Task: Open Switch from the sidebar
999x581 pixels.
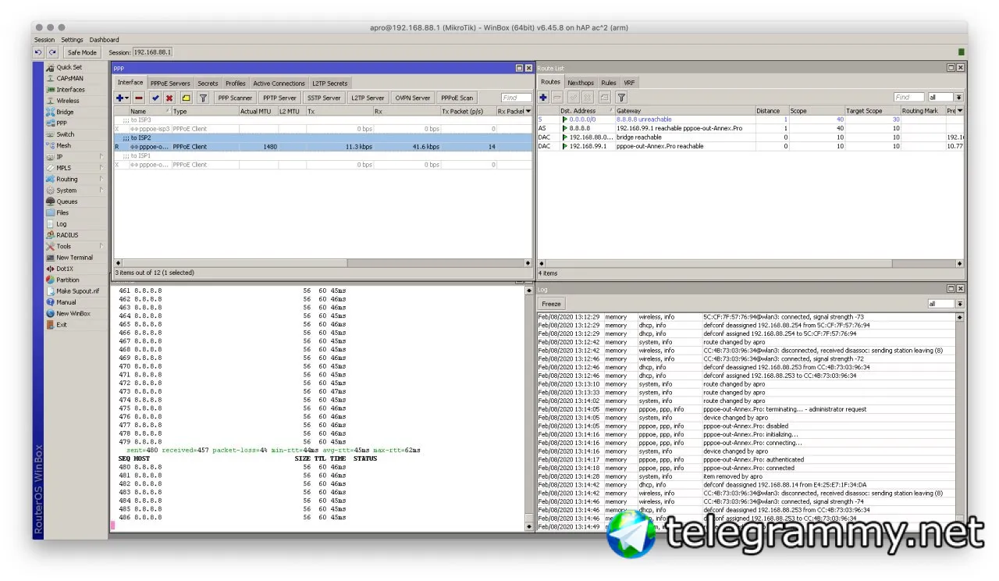Action: [x=65, y=134]
